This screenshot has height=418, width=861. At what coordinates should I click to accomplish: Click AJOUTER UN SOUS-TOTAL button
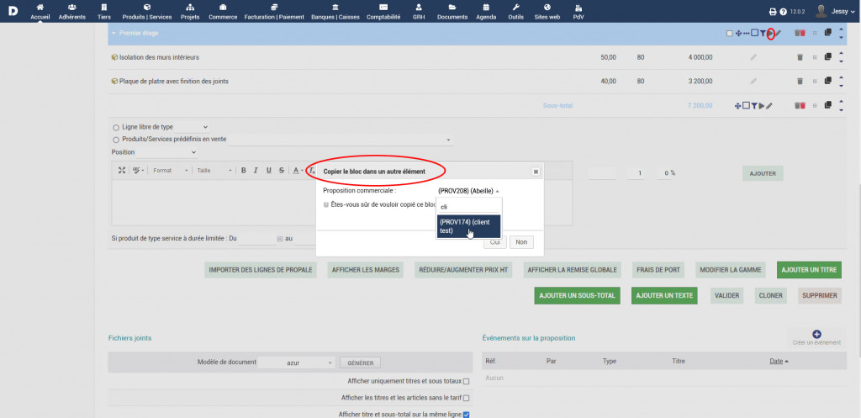[577, 295]
